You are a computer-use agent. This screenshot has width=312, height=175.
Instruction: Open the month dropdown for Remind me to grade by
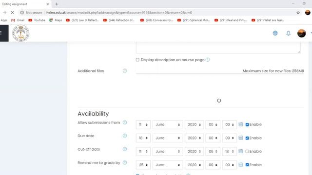pos(168,165)
